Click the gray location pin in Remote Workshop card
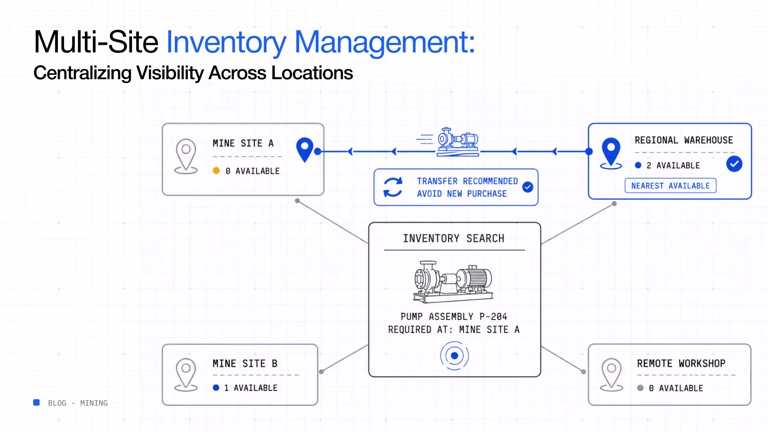The image size is (768, 432). tap(612, 374)
